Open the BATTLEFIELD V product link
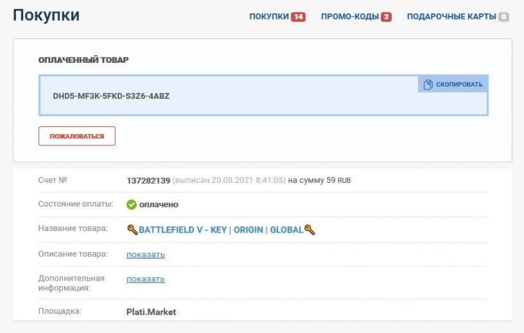This screenshot has height=333, width=524. (x=221, y=230)
